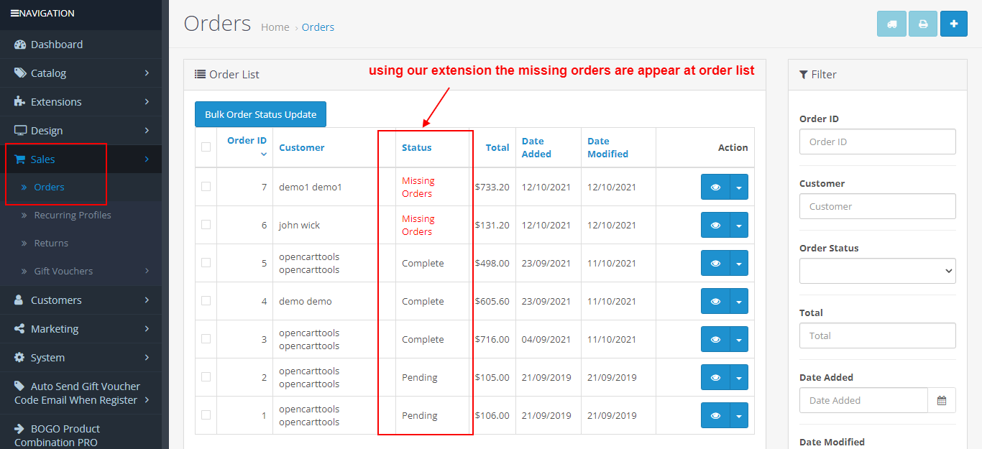Viewport: 982px width, 449px height.
Task: Tick the checkbox next to order 2
Action: (x=206, y=376)
